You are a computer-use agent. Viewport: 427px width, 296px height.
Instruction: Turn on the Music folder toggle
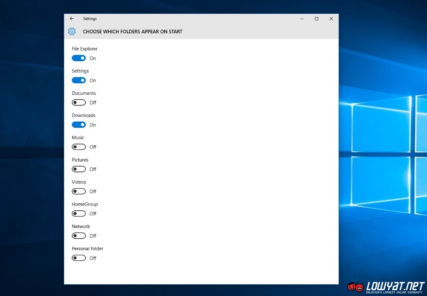[79, 147]
